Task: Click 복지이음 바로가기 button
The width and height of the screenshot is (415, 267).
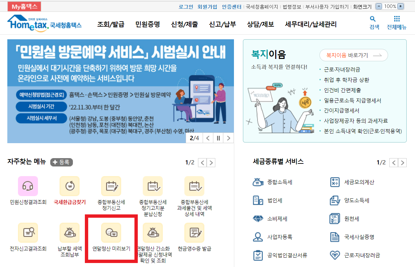Action: pyautogui.click(x=354, y=55)
